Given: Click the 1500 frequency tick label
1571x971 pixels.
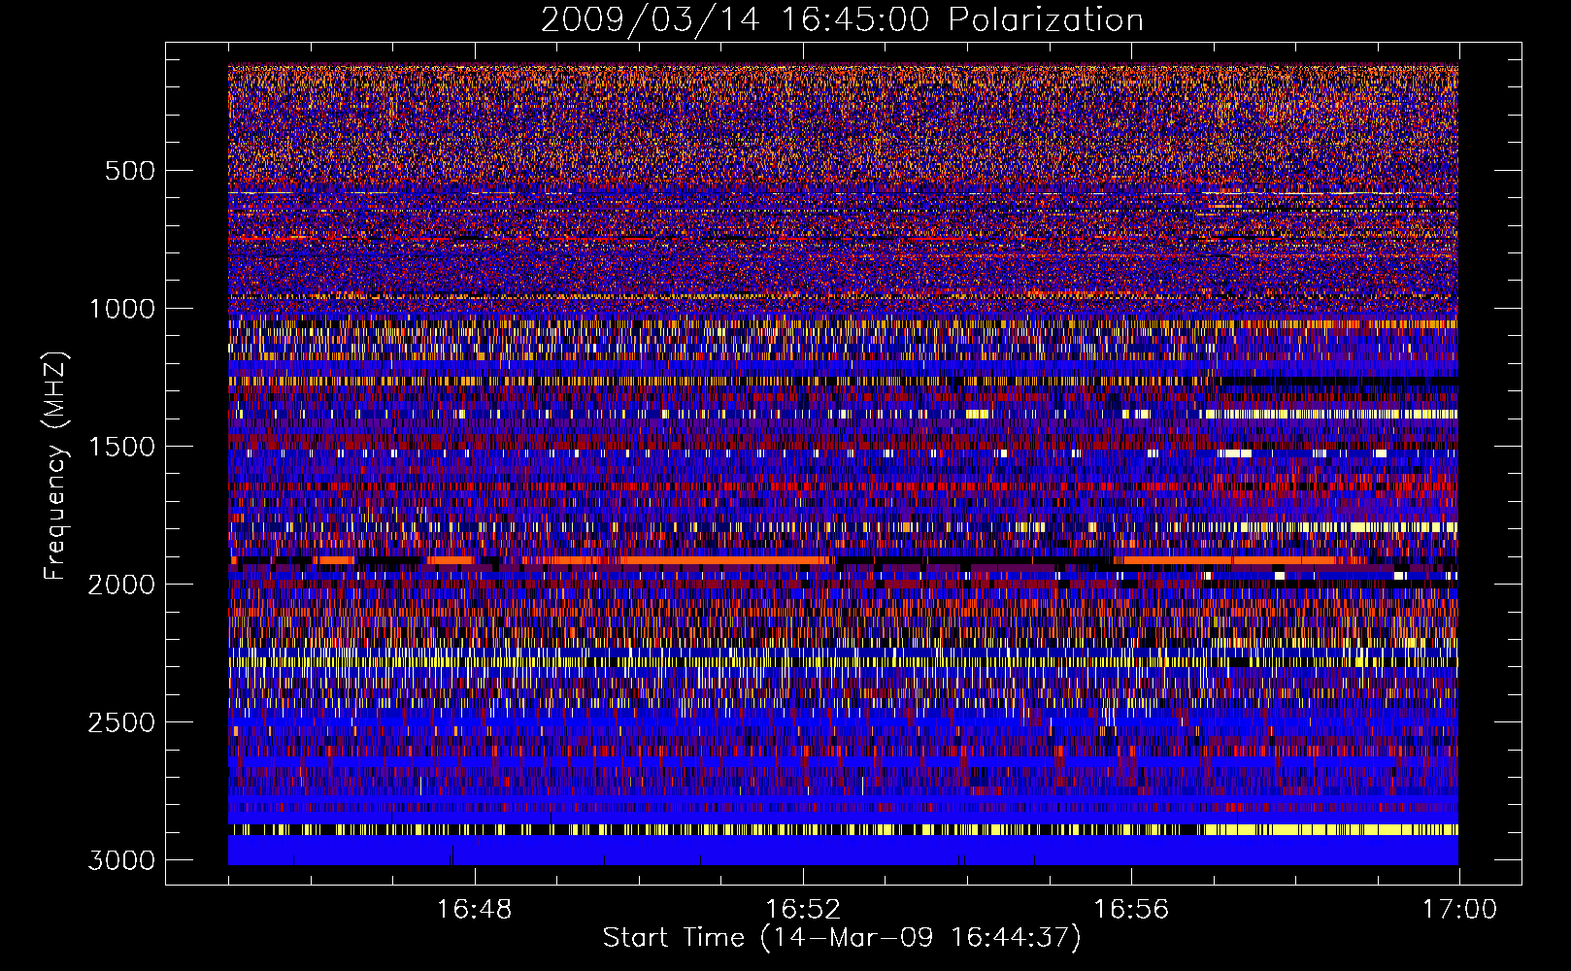Looking at the screenshot, I should click(x=122, y=447).
